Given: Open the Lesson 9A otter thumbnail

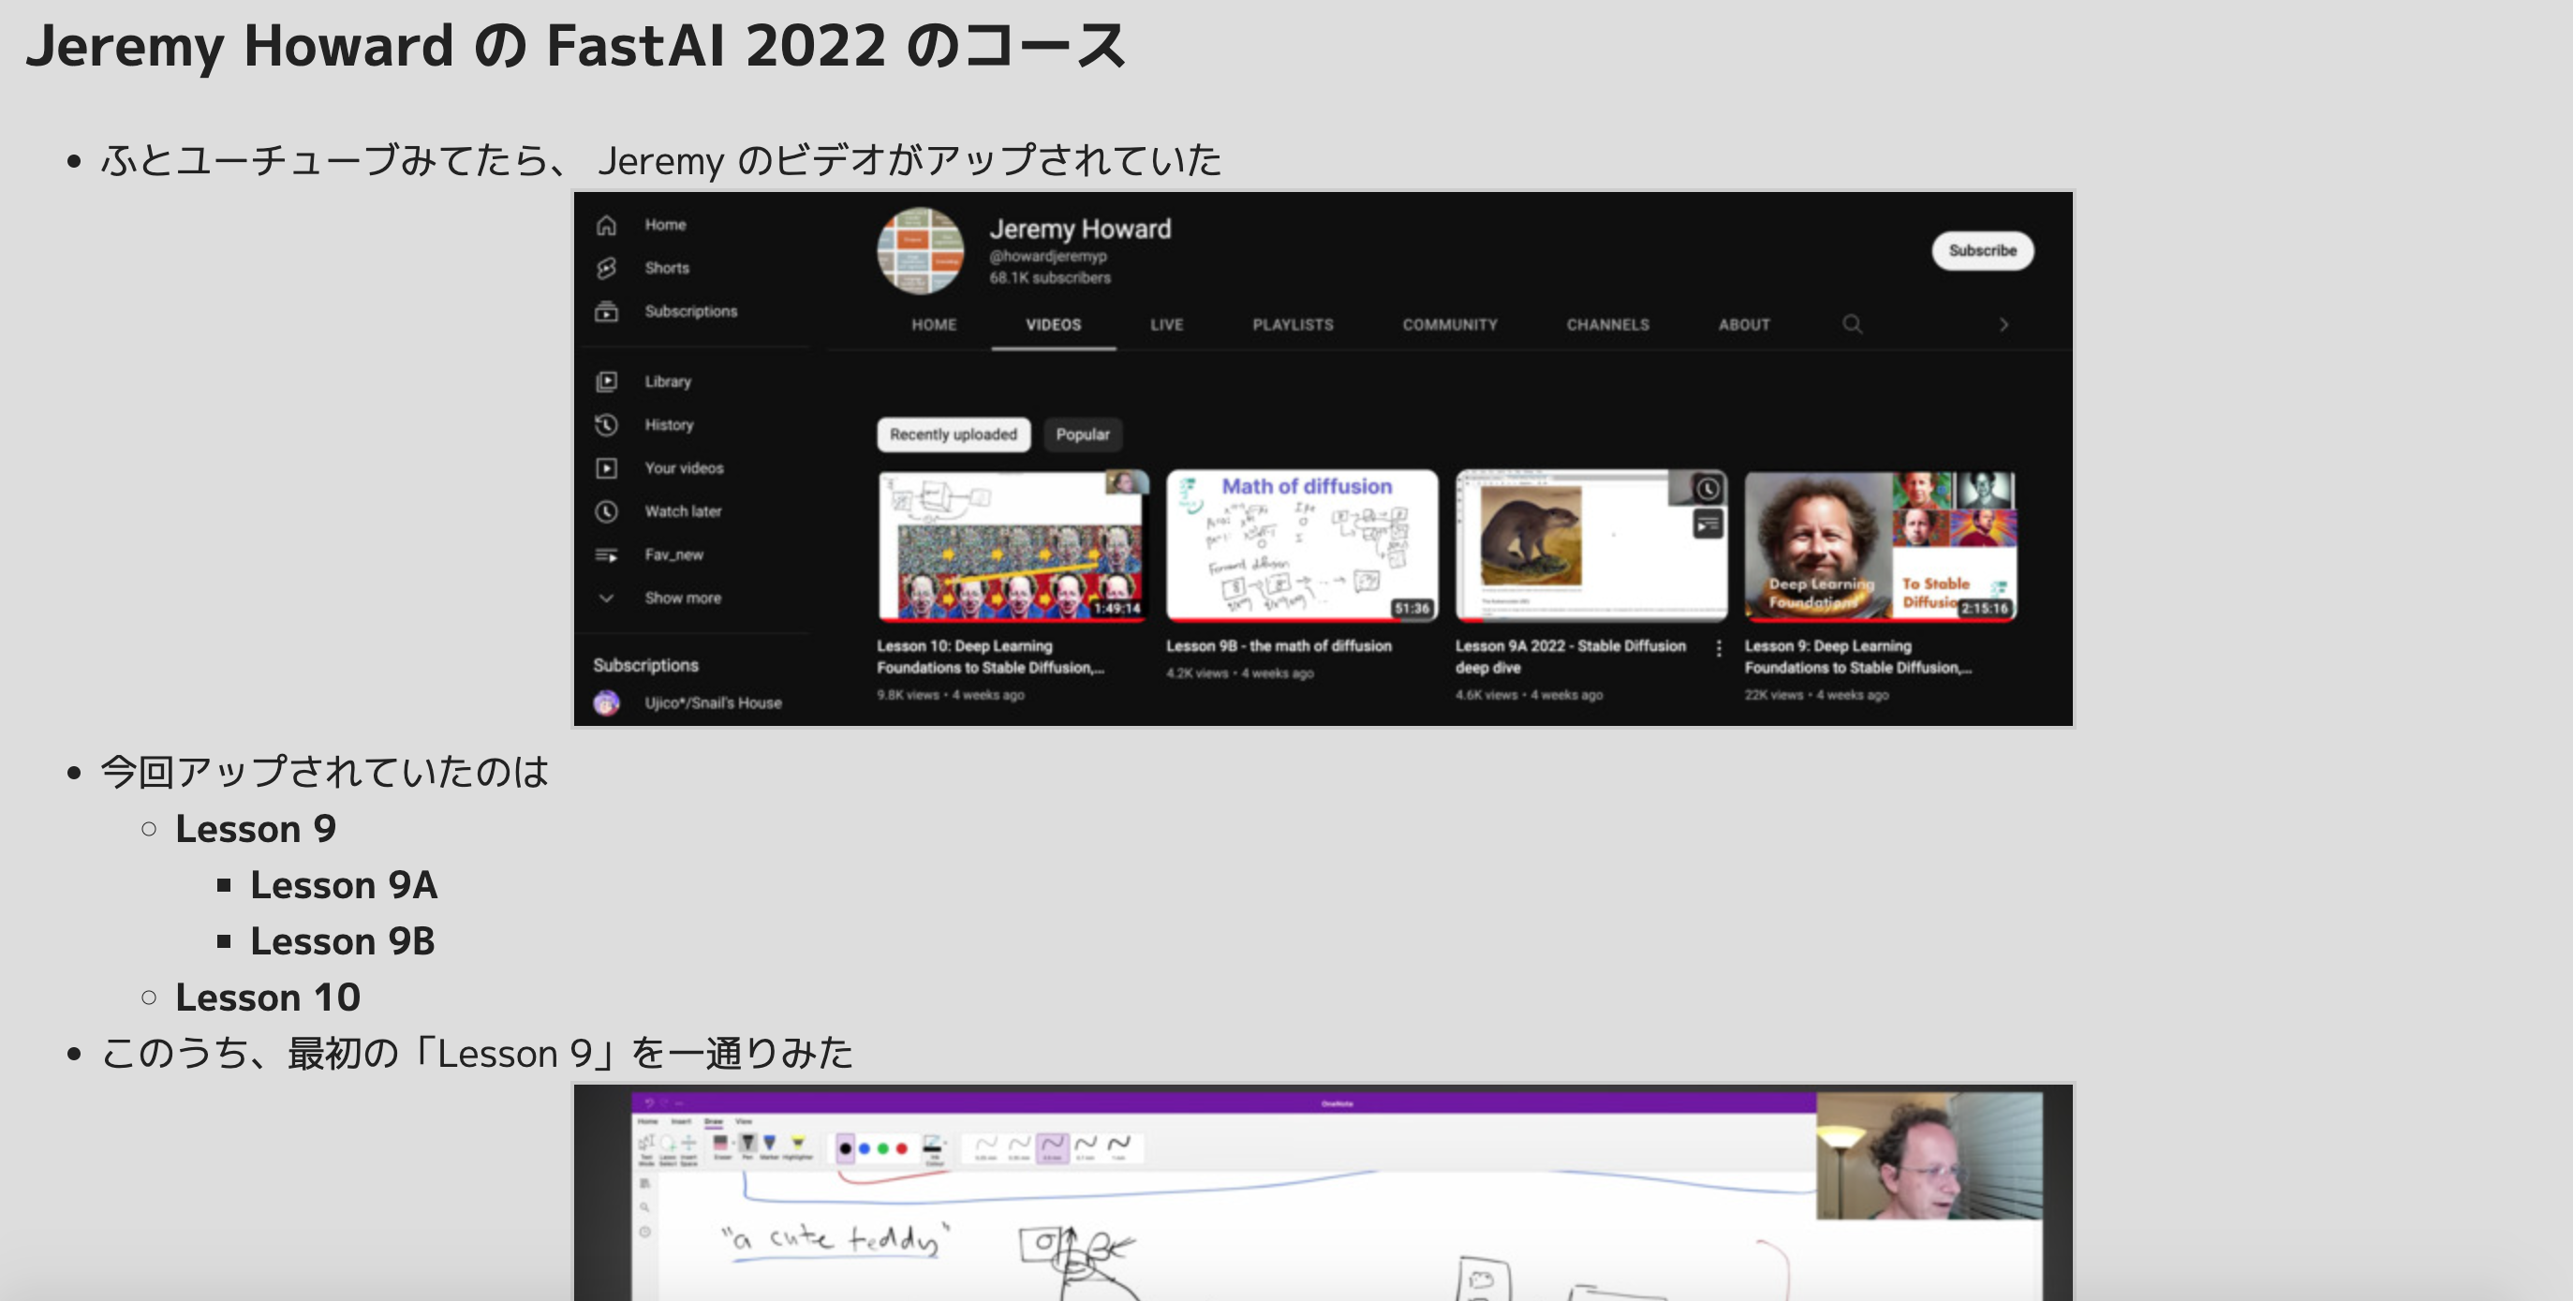Looking at the screenshot, I should [1591, 545].
